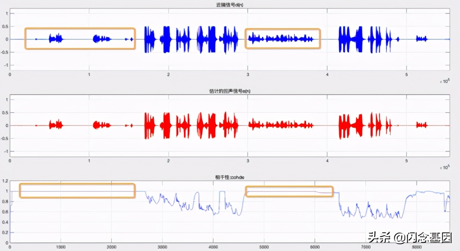Click the x-axis tick label 2 in red plot
This screenshot has height=251, width=460.
[169, 161]
